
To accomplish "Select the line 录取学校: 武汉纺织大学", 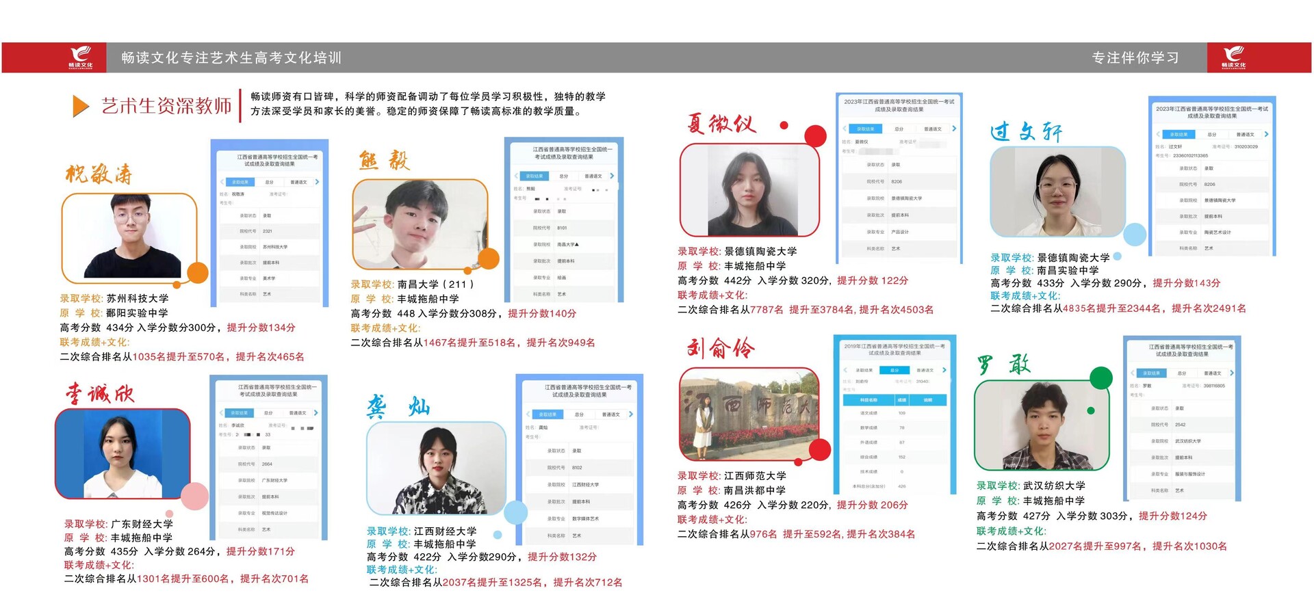I will pos(1031,485).
